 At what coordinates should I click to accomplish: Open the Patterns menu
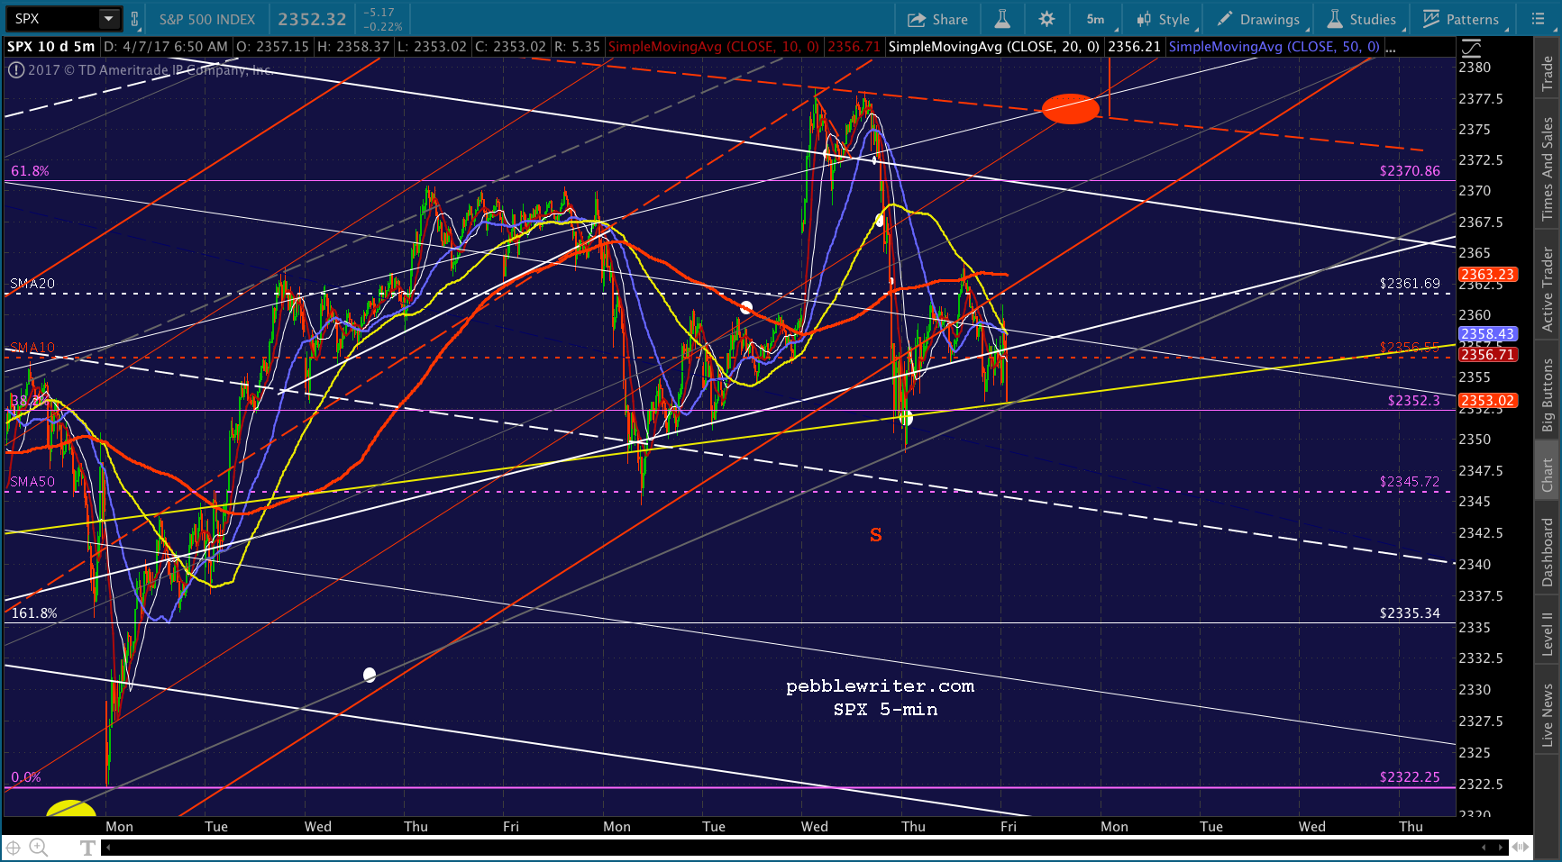tap(1462, 19)
